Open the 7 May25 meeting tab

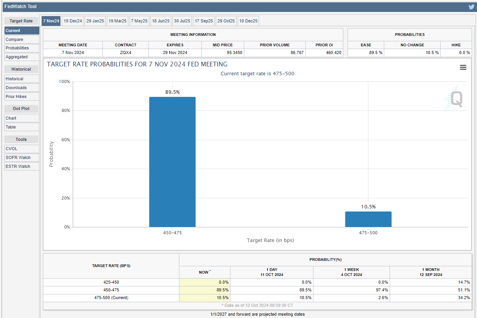[x=139, y=21]
